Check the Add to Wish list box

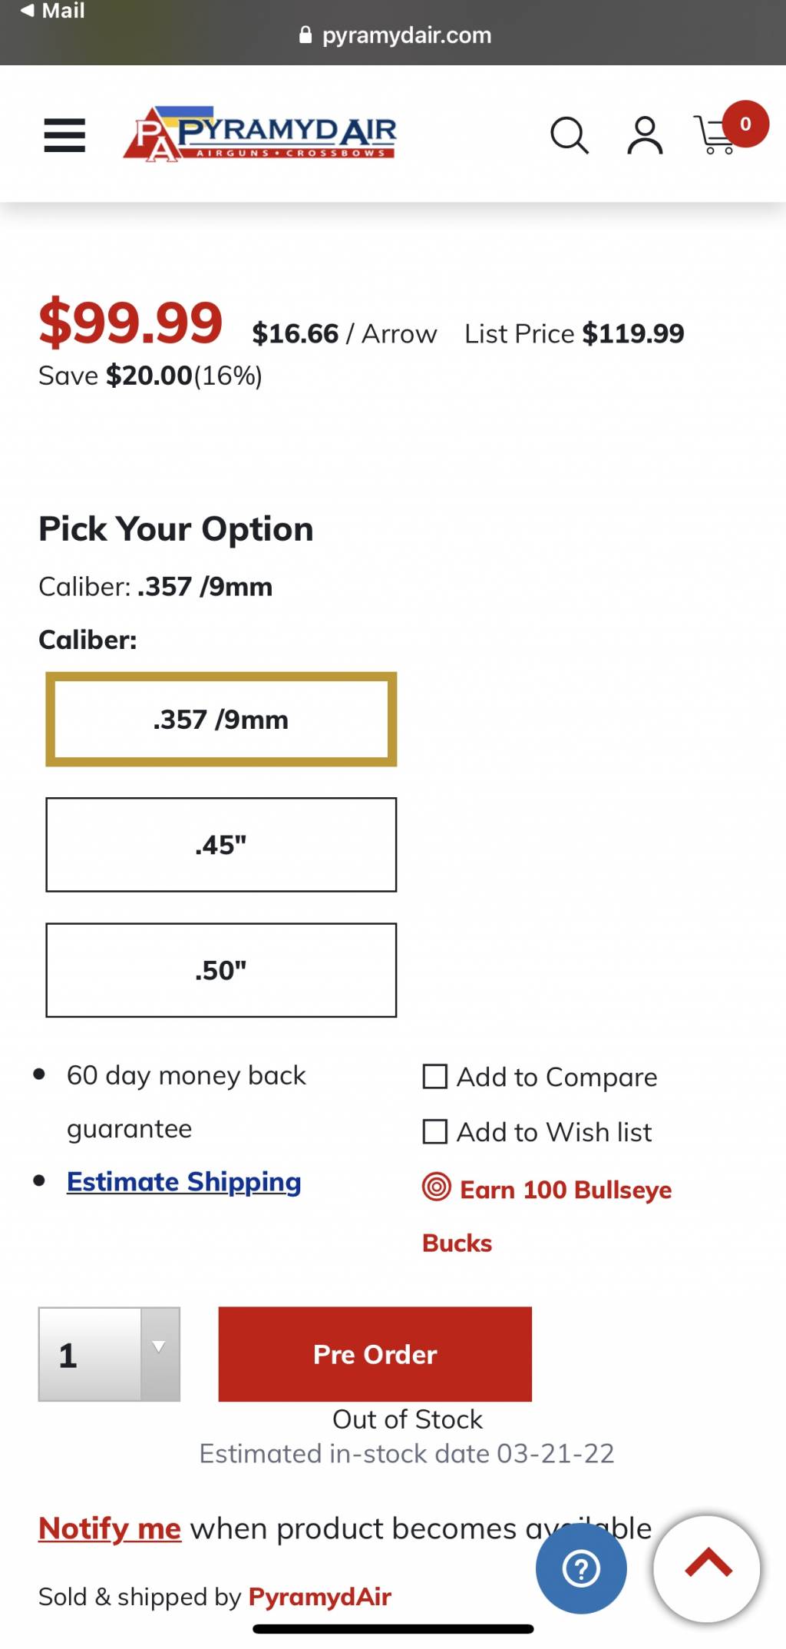435,1131
